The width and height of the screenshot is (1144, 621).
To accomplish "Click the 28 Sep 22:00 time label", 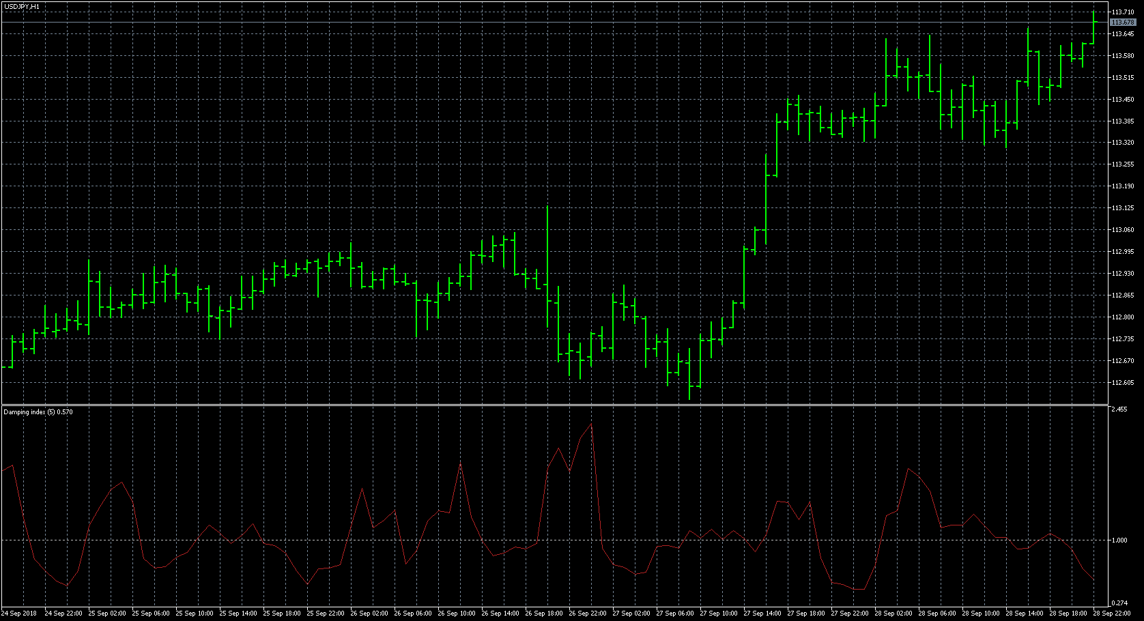I will 1112,613.
